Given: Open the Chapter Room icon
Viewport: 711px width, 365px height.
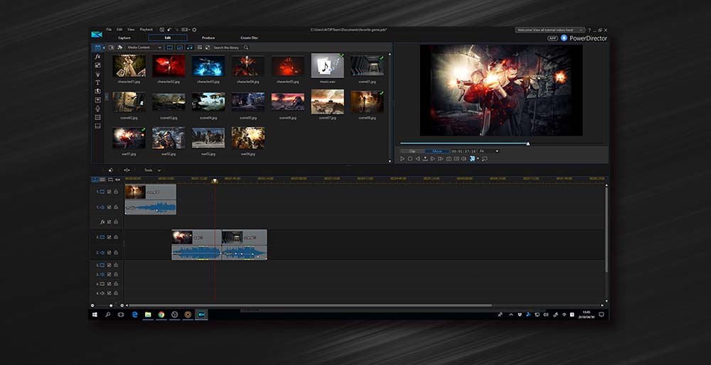Looking at the screenshot, I should click(97, 117).
